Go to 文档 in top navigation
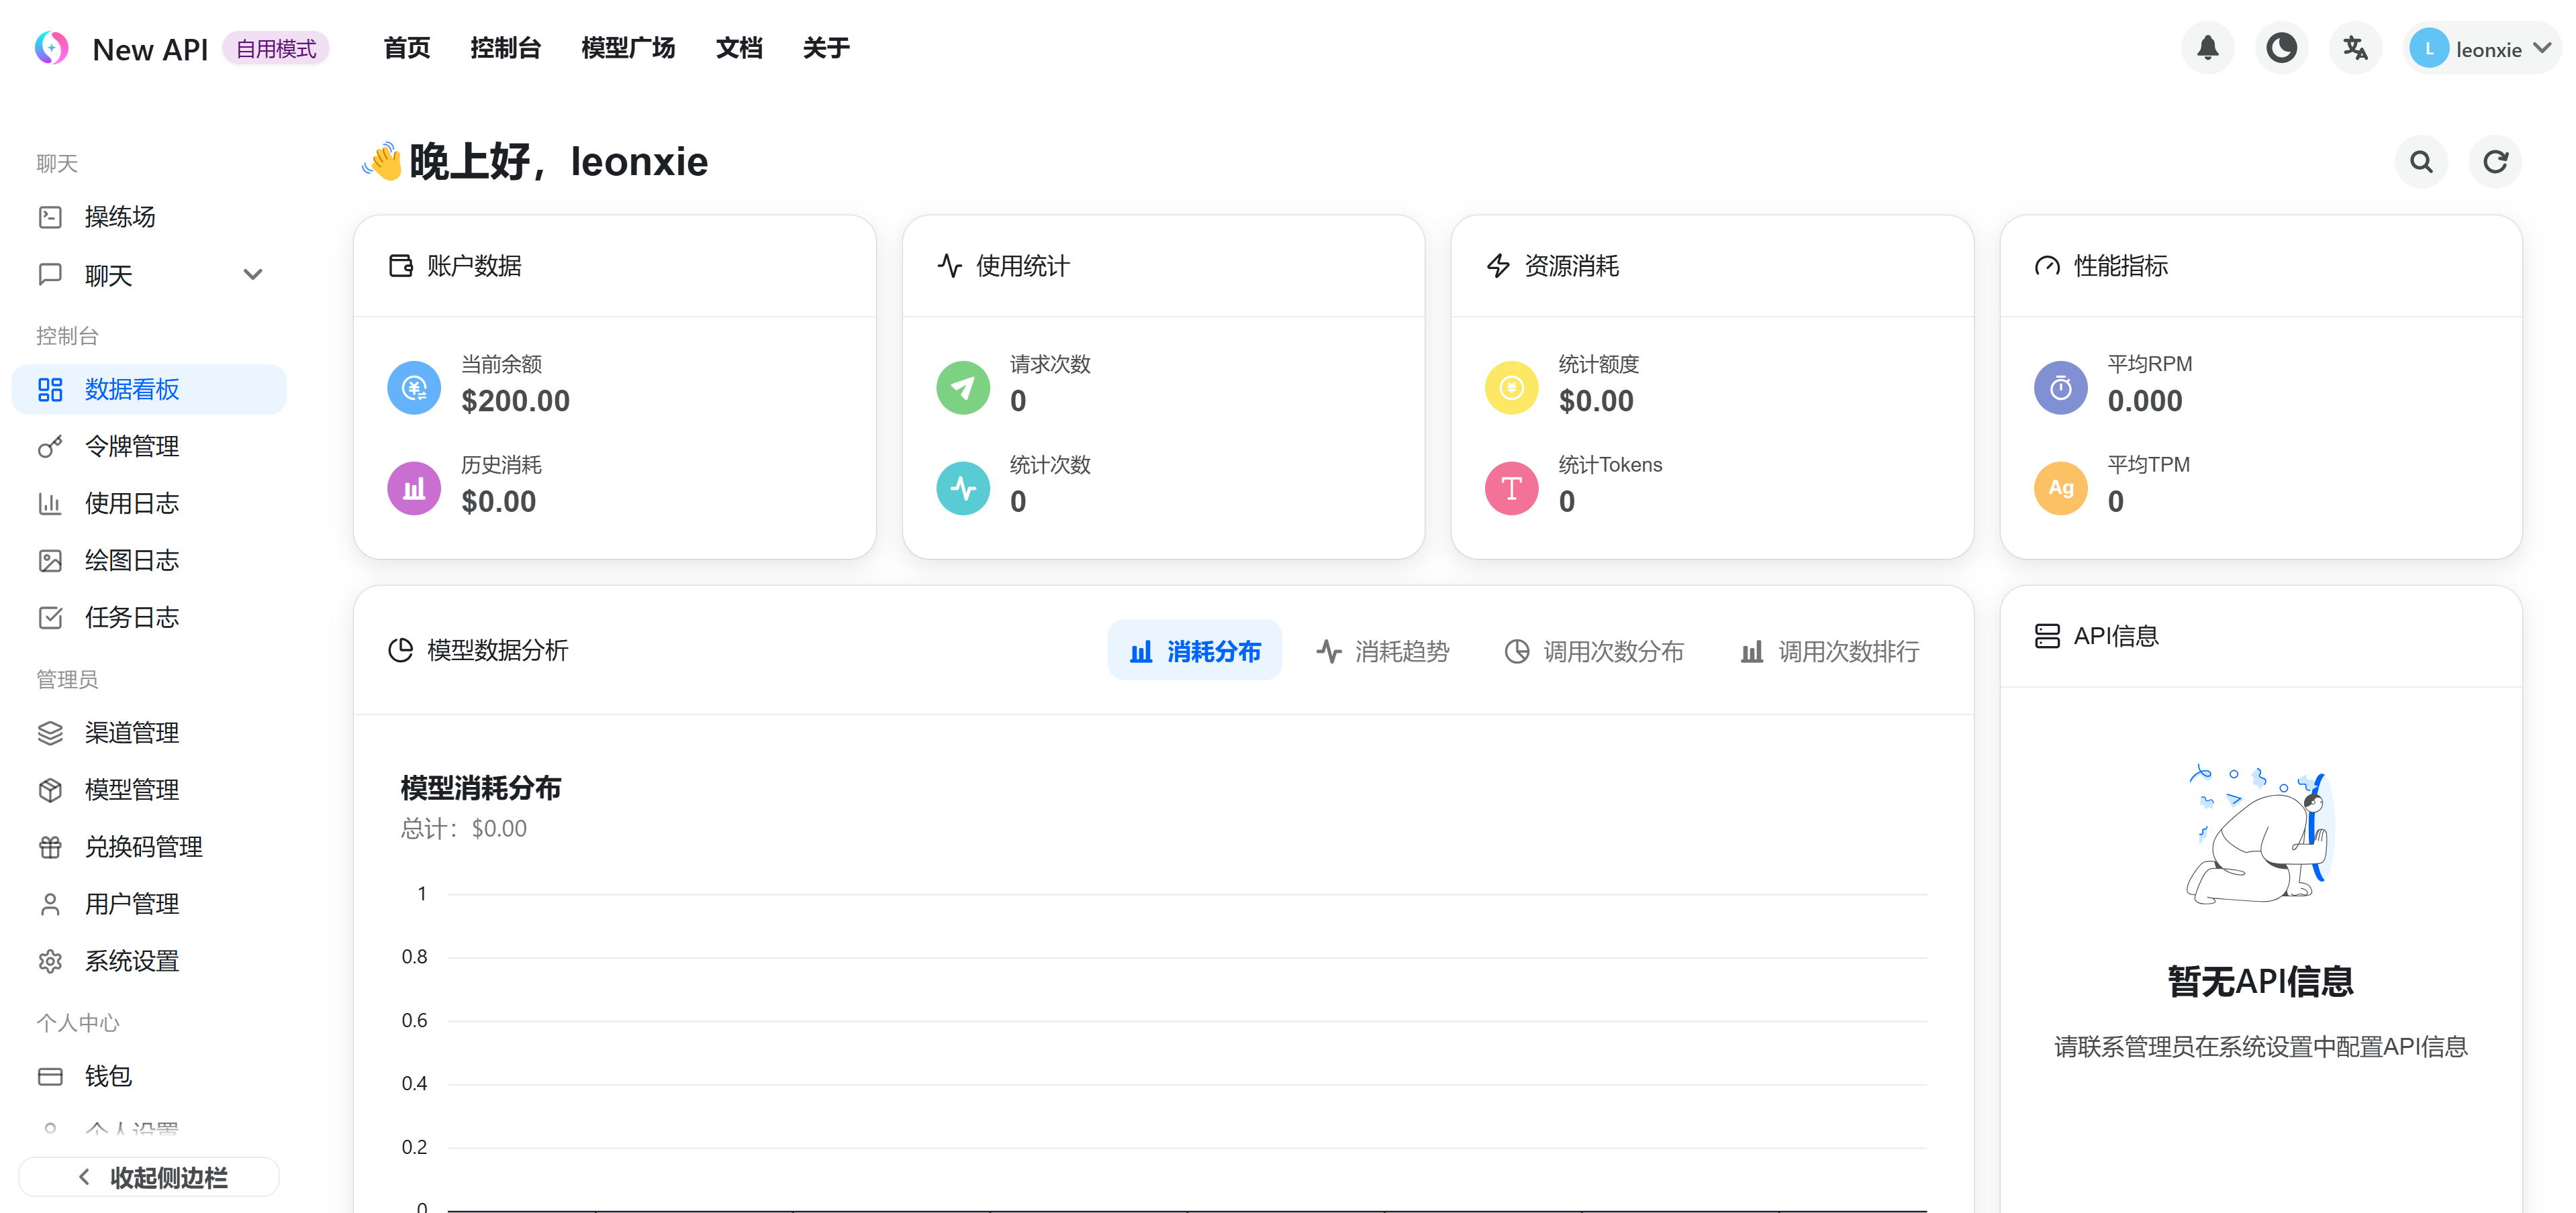The image size is (2576, 1213). tap(739, 48)
